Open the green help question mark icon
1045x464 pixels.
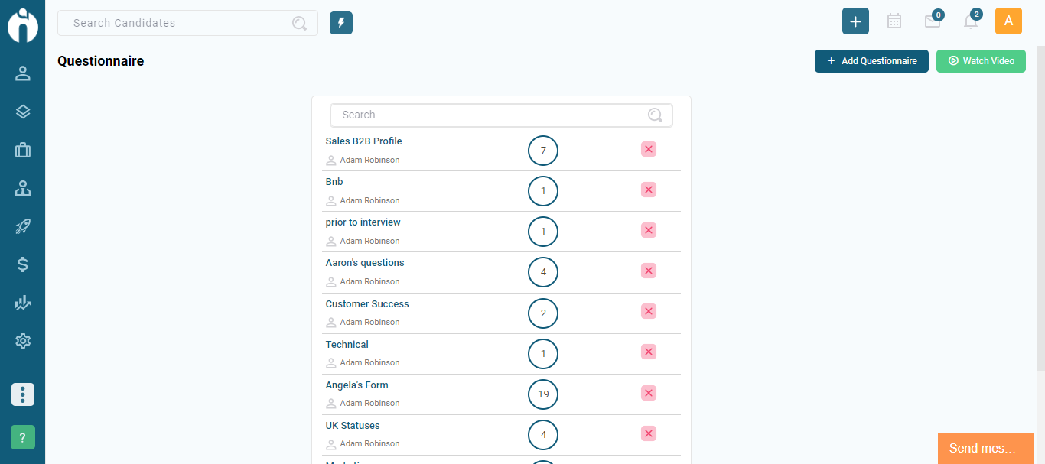[23, 437]
